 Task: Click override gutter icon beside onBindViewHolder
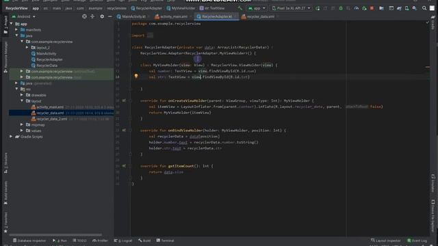124,131
